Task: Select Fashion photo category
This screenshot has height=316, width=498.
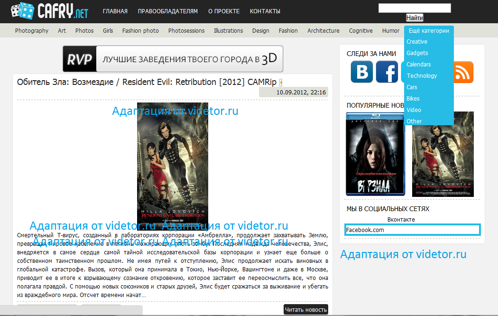Action: pos(140,31)
